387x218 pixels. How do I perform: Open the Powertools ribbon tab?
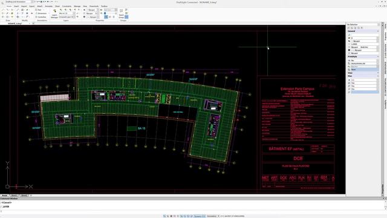pos(94,6)
